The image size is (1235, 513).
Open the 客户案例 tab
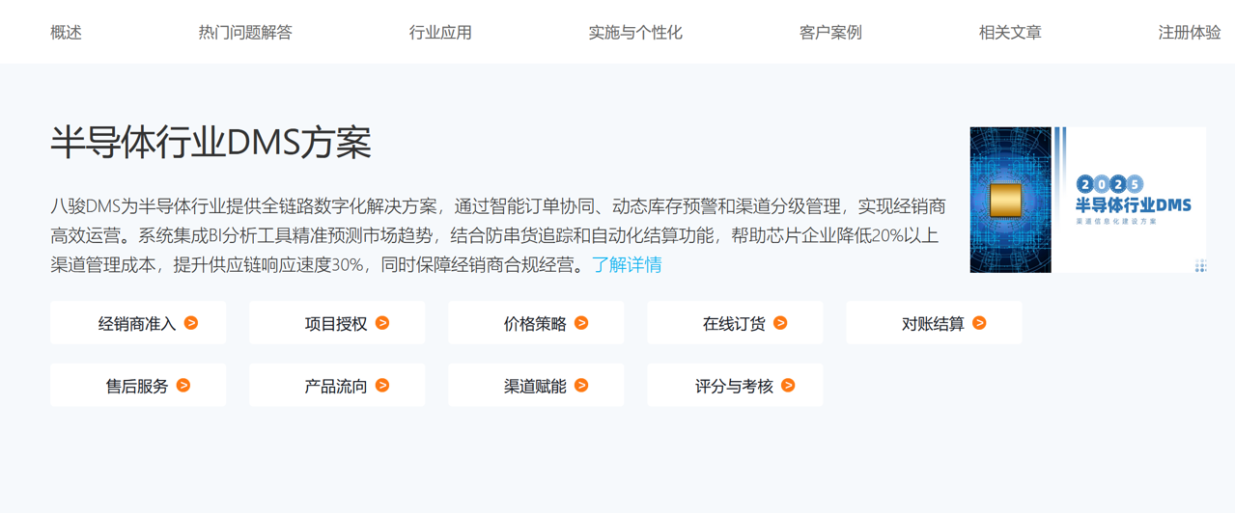[x=830, y=33]
